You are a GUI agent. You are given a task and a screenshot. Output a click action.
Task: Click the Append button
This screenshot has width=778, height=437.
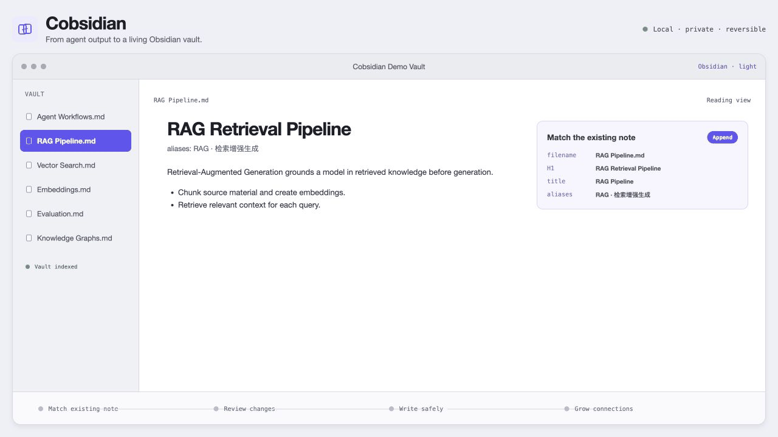[x=722, y=137]
